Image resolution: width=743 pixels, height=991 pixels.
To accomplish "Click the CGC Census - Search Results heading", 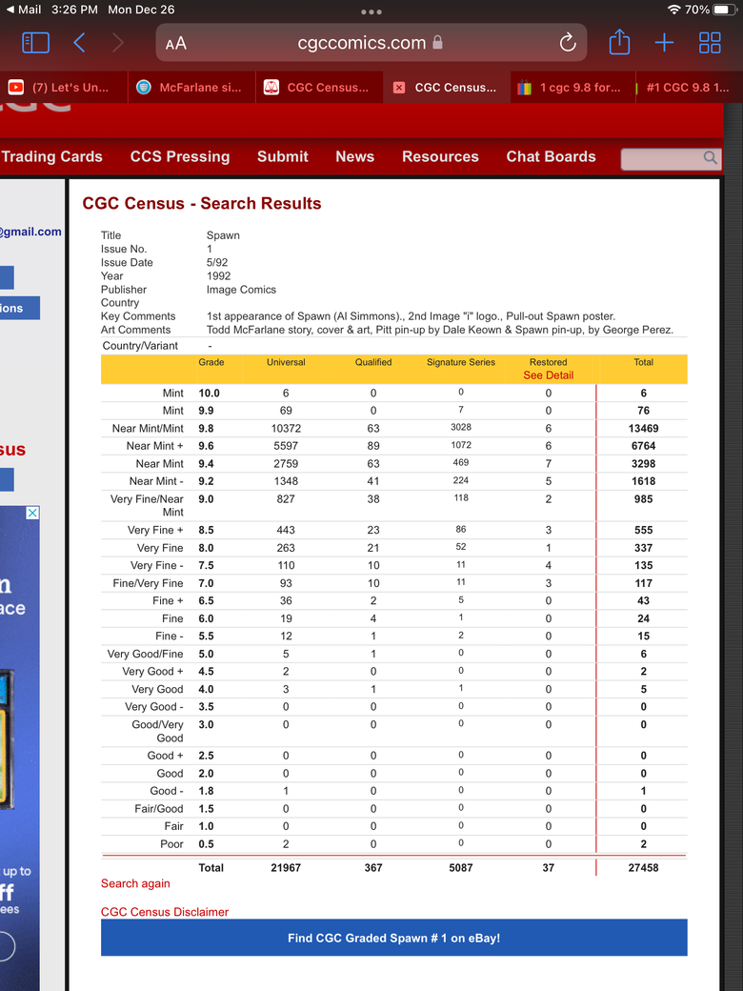I will pyautogui.click(x=202, y=204).
